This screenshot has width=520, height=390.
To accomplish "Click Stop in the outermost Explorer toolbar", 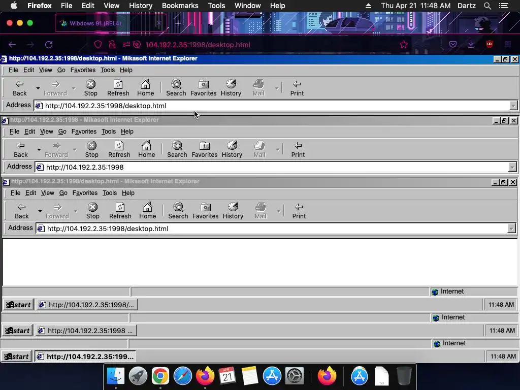I will coord(90,88).
